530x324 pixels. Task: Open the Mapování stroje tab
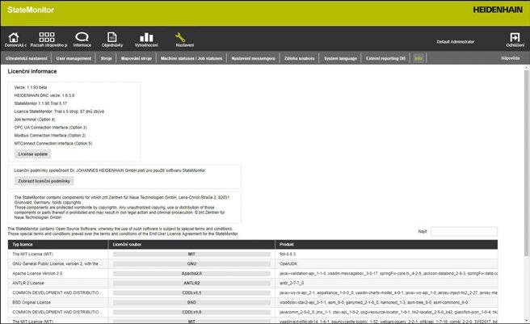[137, 58]
